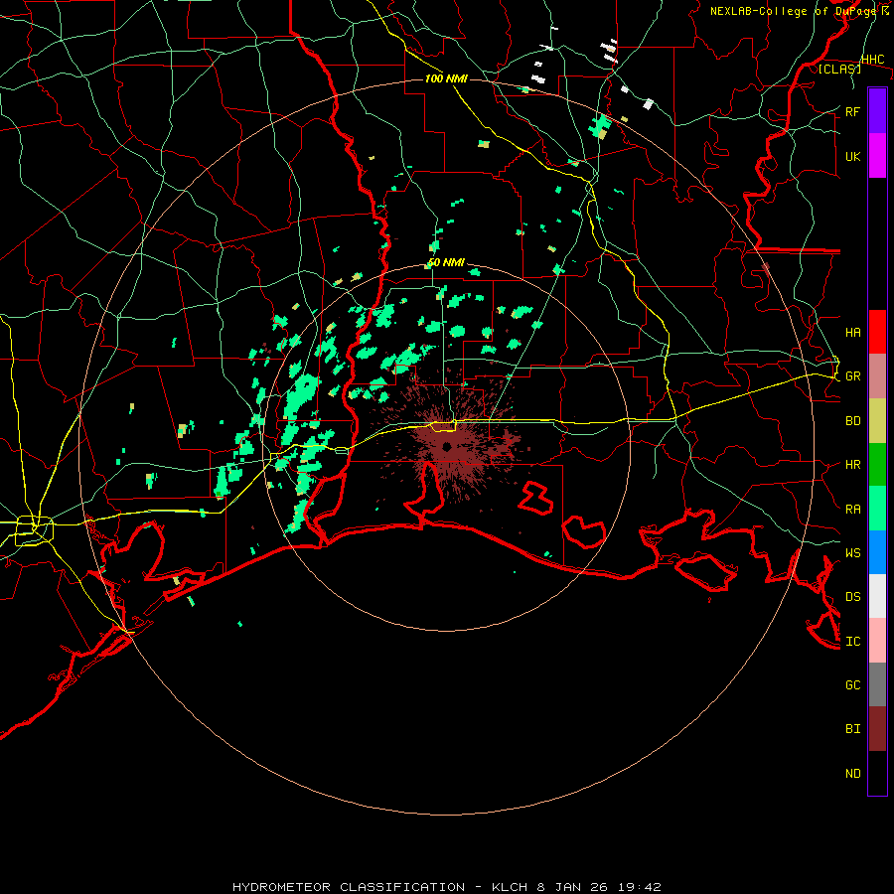Click the UK magenta legend swatch
The height and width of the screenshot is (894, 894).
pyautogui.click(x=877, y=156)
